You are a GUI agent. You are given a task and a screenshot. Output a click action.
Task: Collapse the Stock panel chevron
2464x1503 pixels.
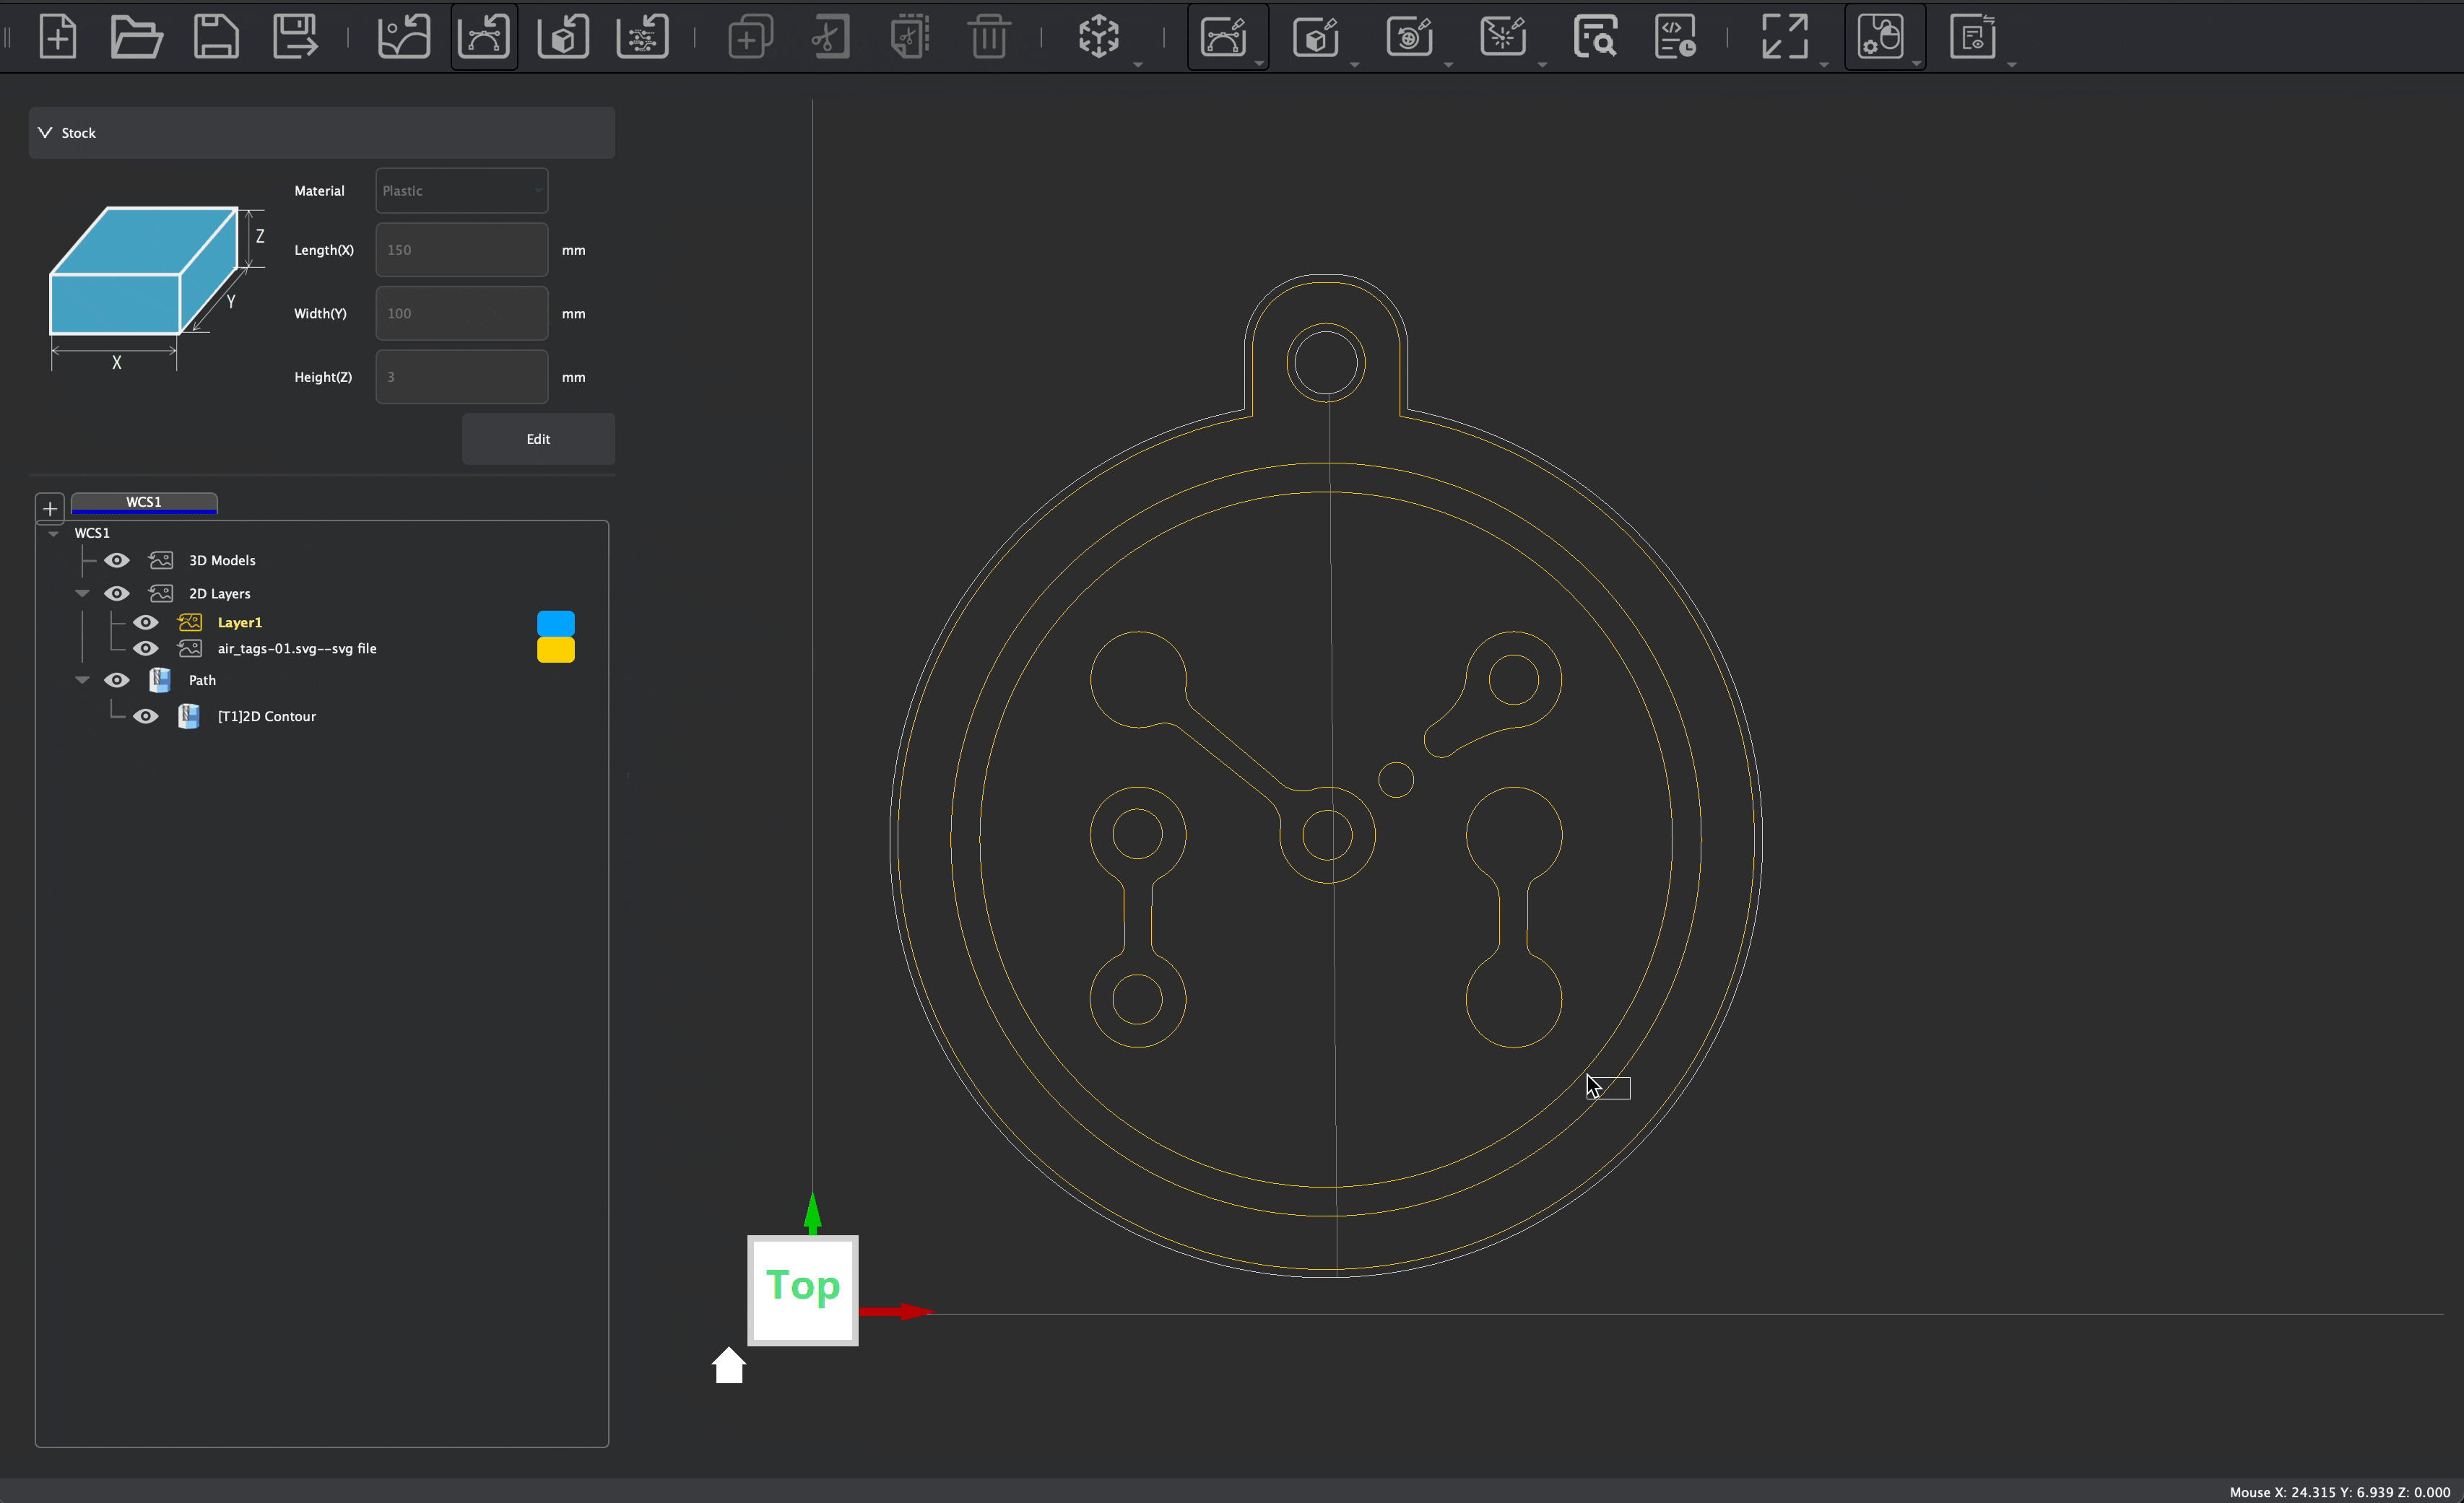coord(45,133)
